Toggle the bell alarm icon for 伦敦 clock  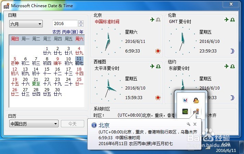click(232, 20)
